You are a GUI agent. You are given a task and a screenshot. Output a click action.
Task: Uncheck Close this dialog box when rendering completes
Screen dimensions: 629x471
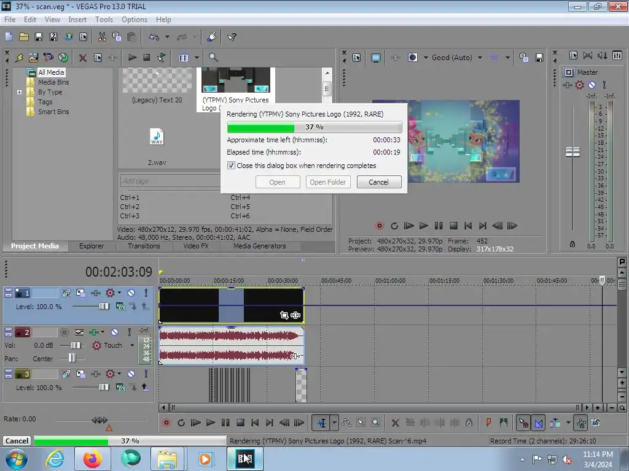coord(231,166)
